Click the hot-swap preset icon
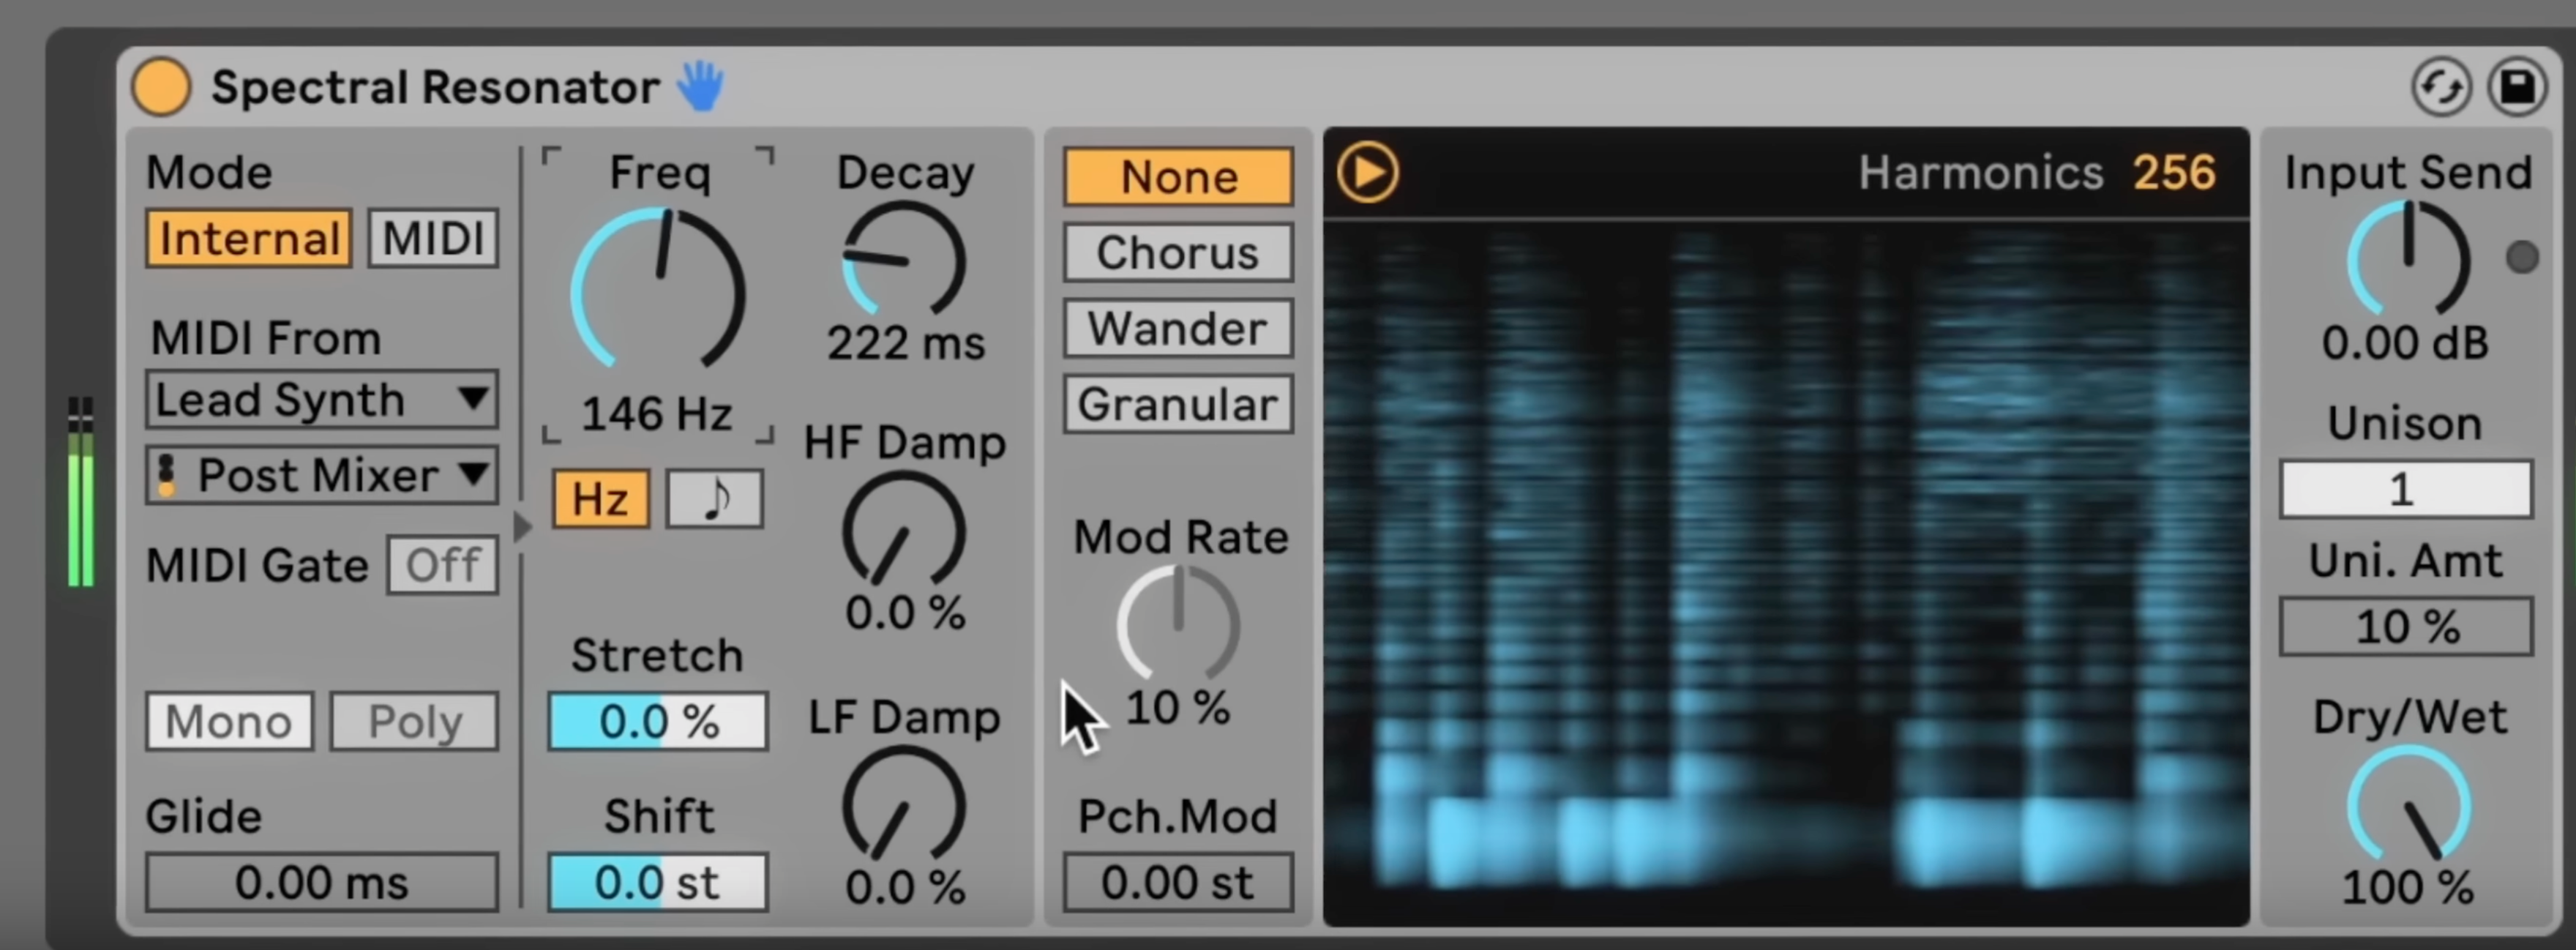Screen dimensions: 2576x950 coord(2441,87)
